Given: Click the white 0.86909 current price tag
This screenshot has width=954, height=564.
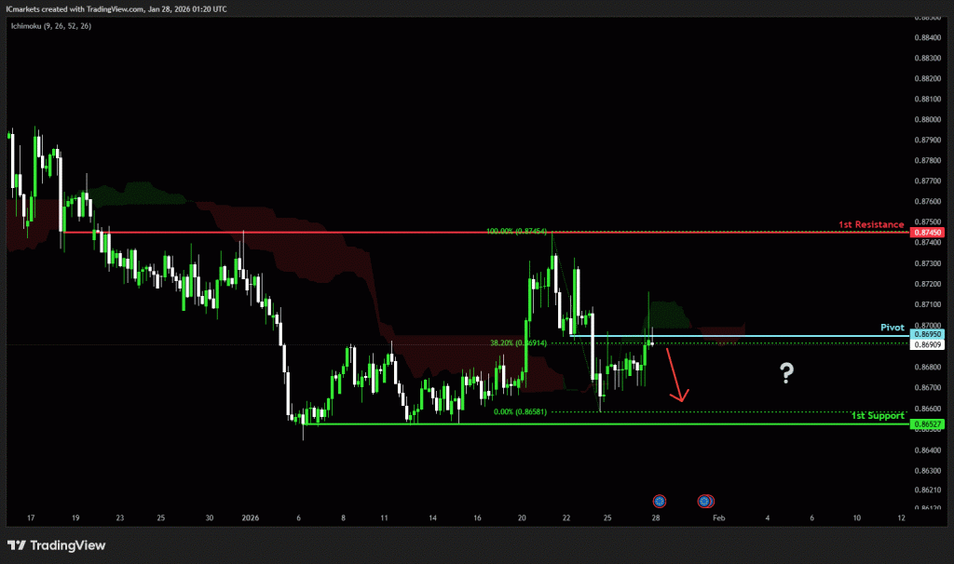Looking at the screenshot, I should tap(929, 345).
